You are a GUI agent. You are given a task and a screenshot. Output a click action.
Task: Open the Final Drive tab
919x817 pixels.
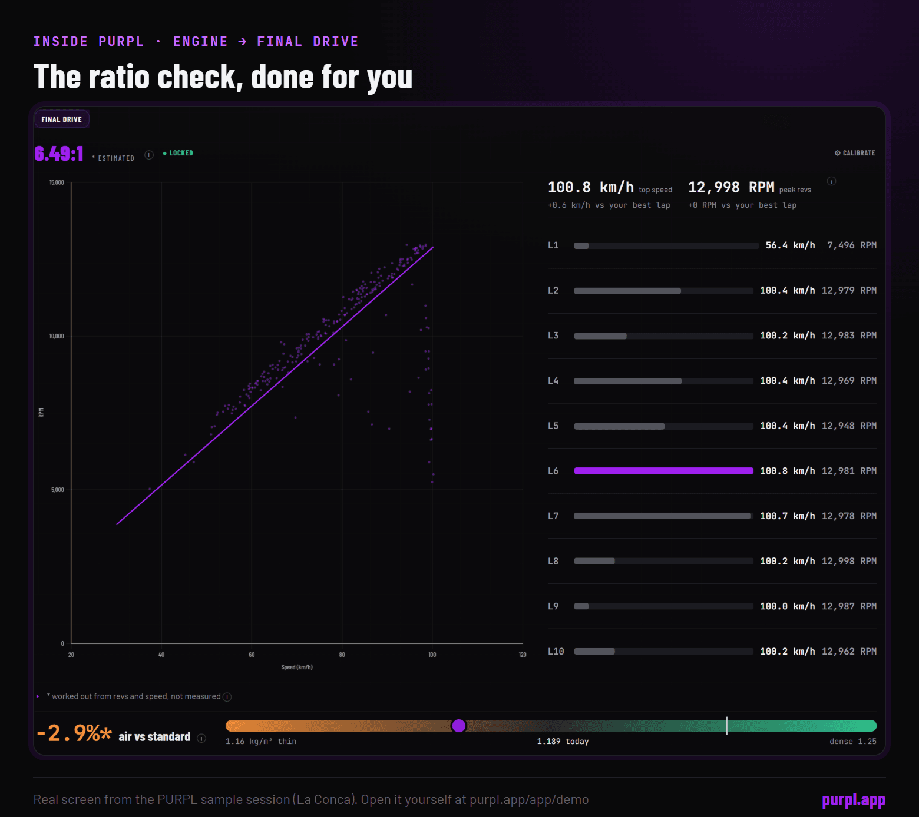(62, 119)
